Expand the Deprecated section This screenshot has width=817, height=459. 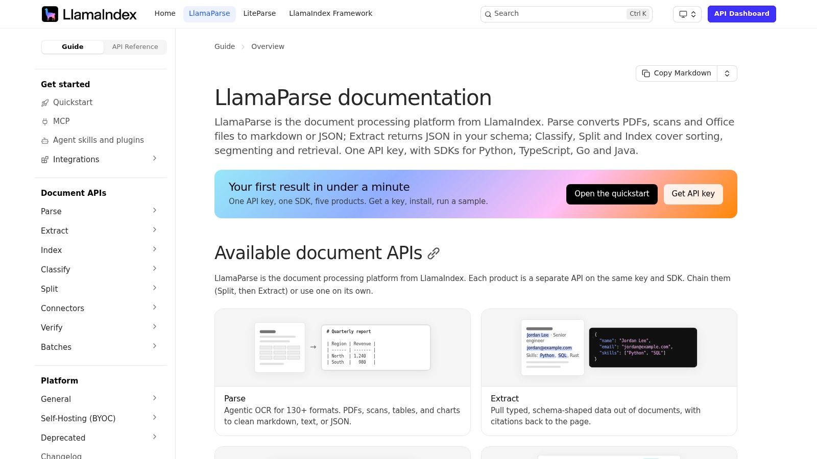155,437
